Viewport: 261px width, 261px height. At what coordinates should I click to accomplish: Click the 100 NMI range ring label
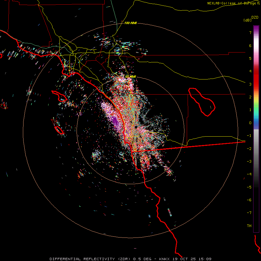point(130,23)
